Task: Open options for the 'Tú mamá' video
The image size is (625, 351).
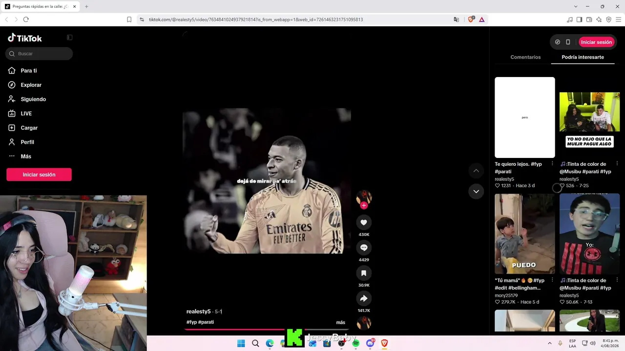Action: [552, 280]
